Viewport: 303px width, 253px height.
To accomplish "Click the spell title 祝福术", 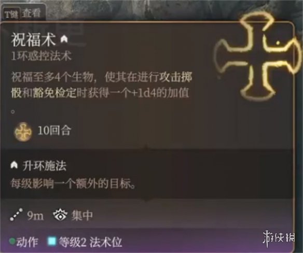I will click(34, 39).
